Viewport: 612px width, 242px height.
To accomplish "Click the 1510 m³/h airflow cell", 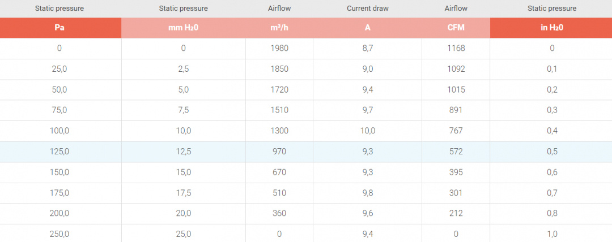I will (x=280, y=110).
